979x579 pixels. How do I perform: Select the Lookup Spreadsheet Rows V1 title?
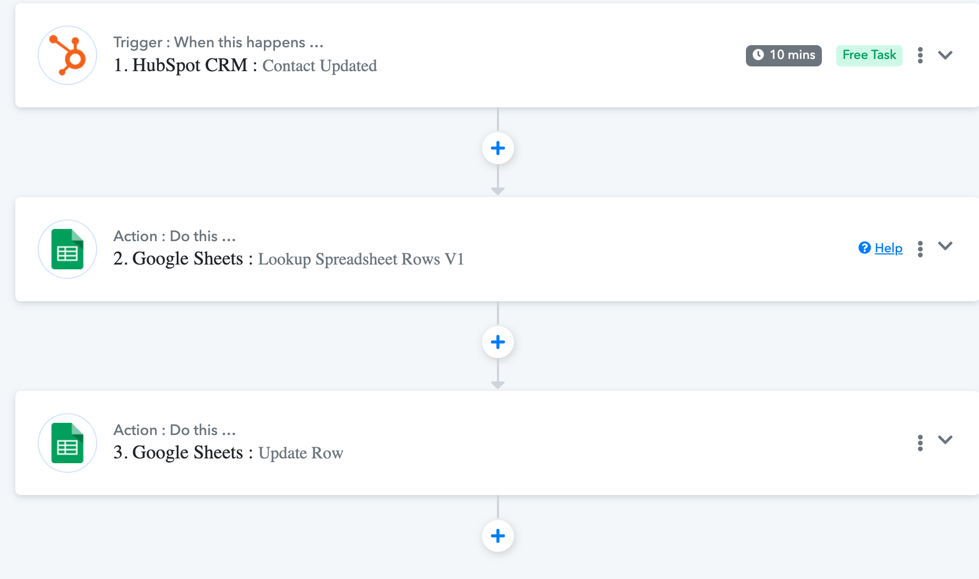coord(361,259)
